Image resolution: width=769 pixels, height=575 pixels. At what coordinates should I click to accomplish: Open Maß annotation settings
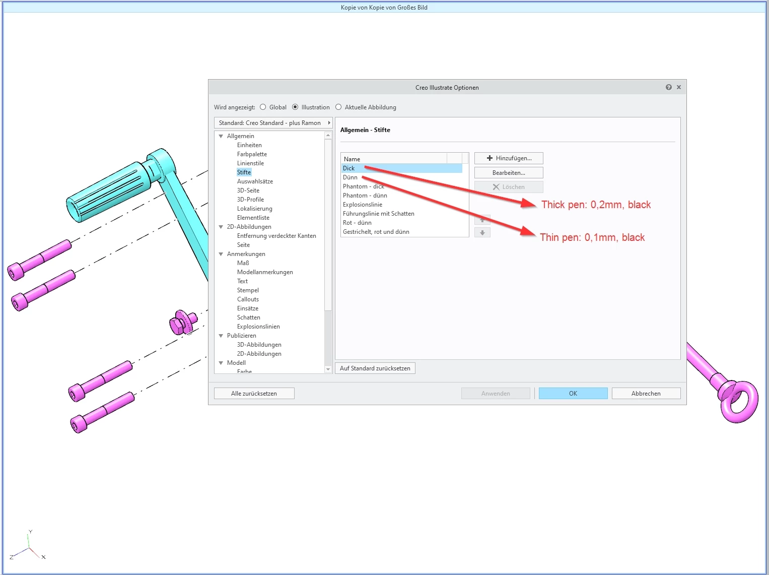pos(243,263)
